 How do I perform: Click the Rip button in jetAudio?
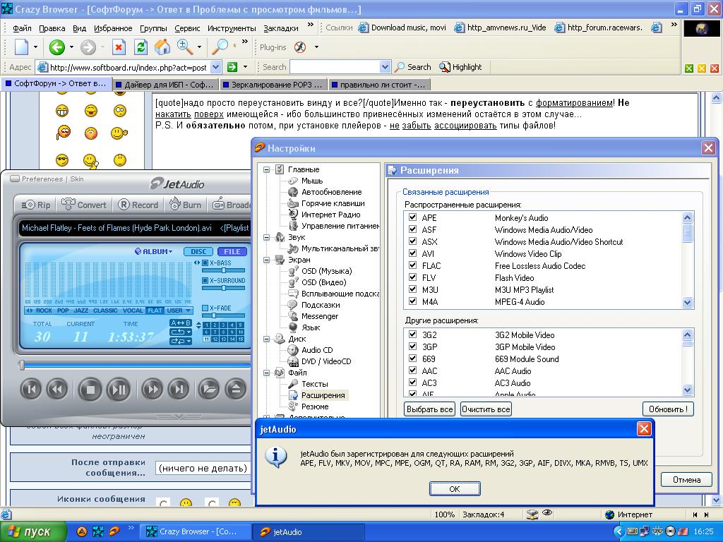[x=36, y=205]
